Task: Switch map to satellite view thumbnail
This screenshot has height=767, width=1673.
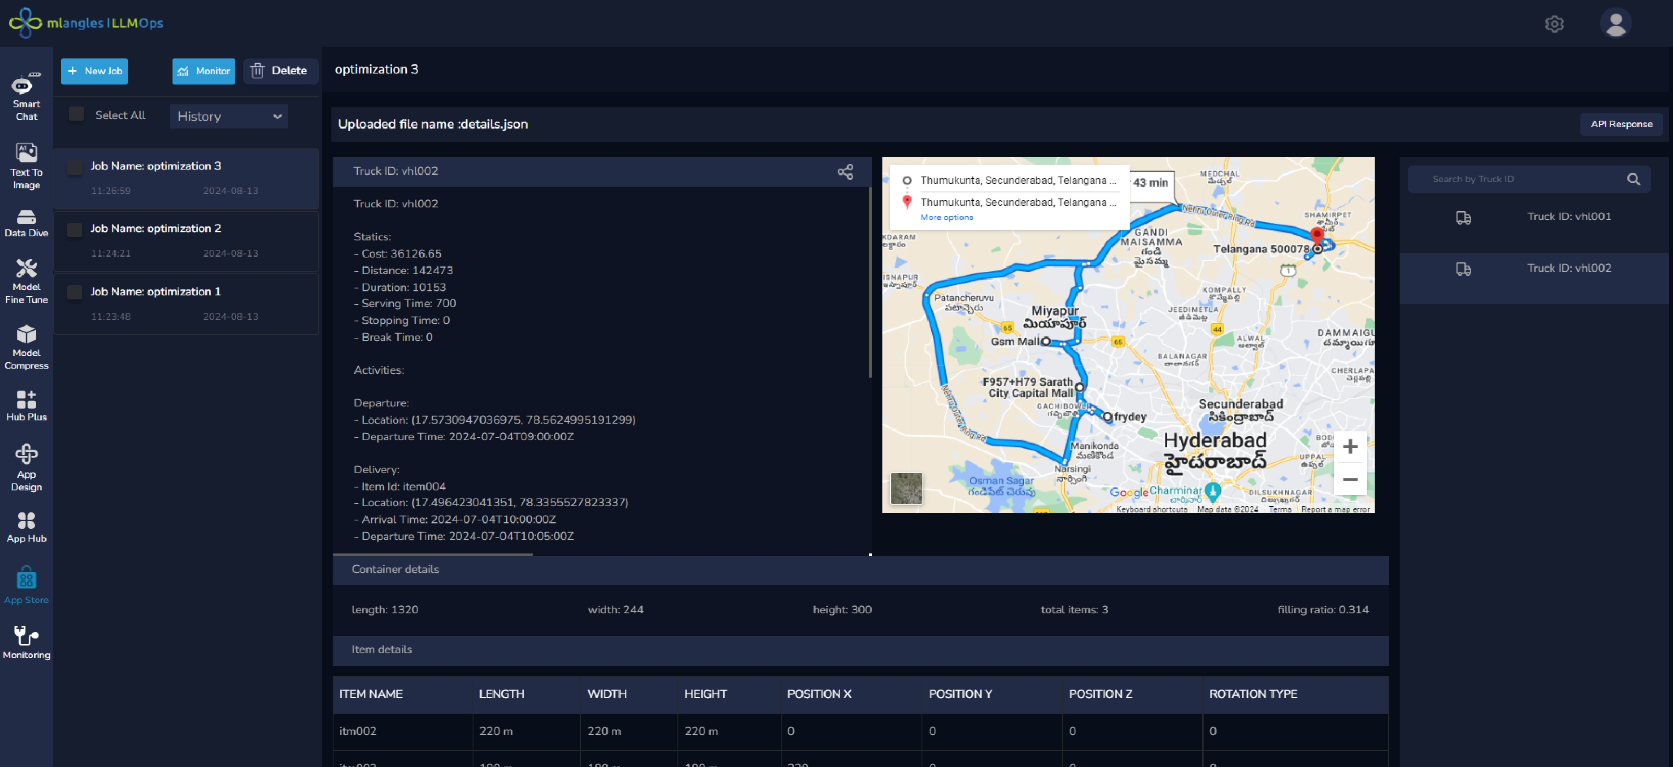Action: click(x=906, y=488)
